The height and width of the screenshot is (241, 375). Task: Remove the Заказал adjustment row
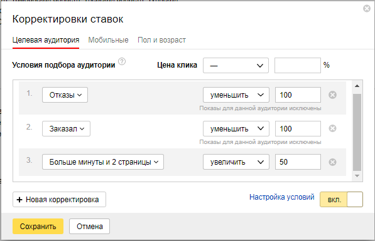(332, 128)
